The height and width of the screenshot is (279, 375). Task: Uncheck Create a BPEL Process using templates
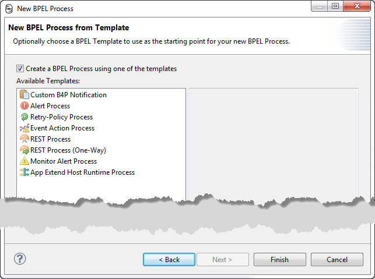tap(20, 69)
